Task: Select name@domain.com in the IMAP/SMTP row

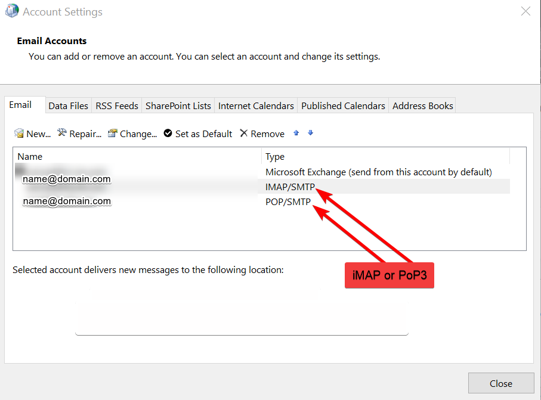Action: coord(67,179)
